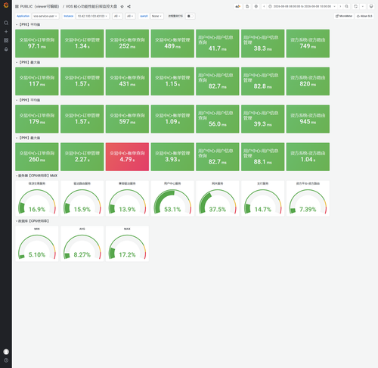Open the refresh interval dropdown arrow

pyautogui.click(x=363, y=6)
